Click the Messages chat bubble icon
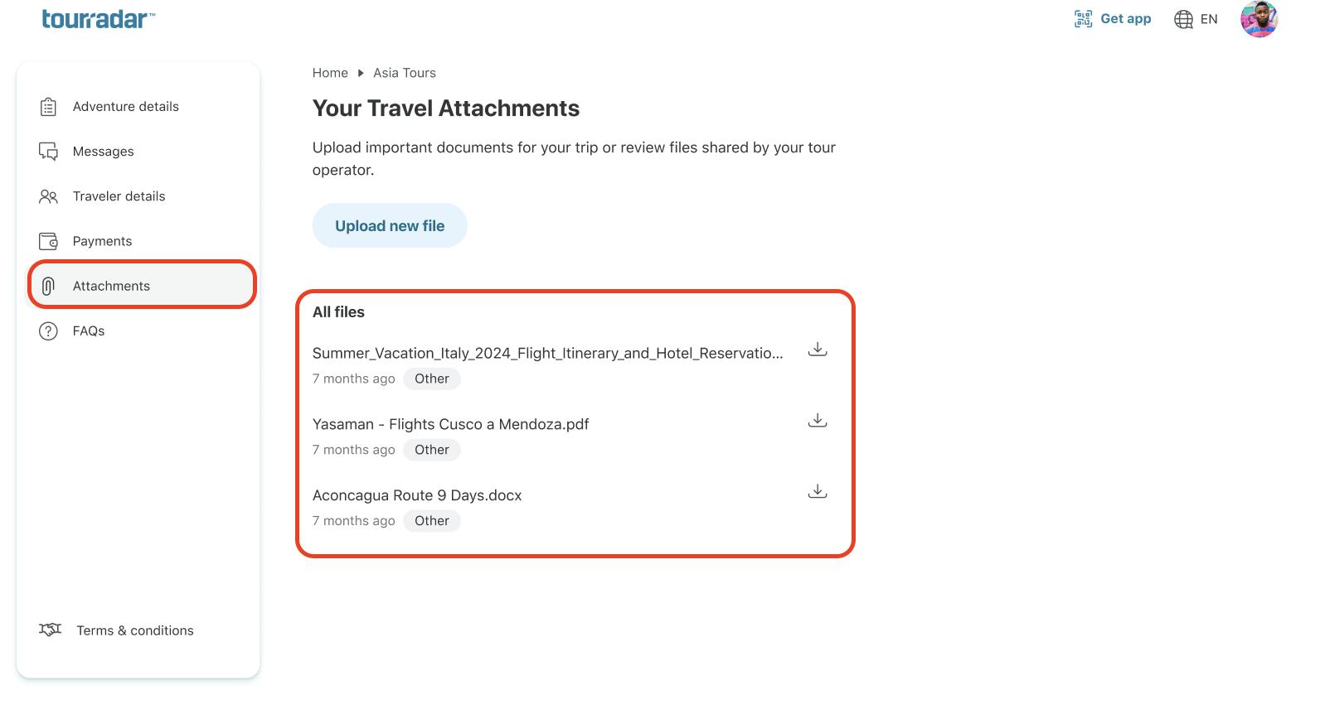 (48, 152)
